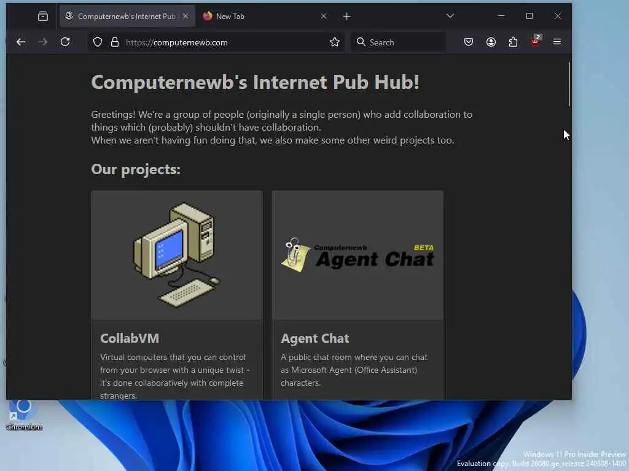This screenshot has width=629, height=471.
Task: Focus the Search box in toolbar
Action: pos(398,42)
